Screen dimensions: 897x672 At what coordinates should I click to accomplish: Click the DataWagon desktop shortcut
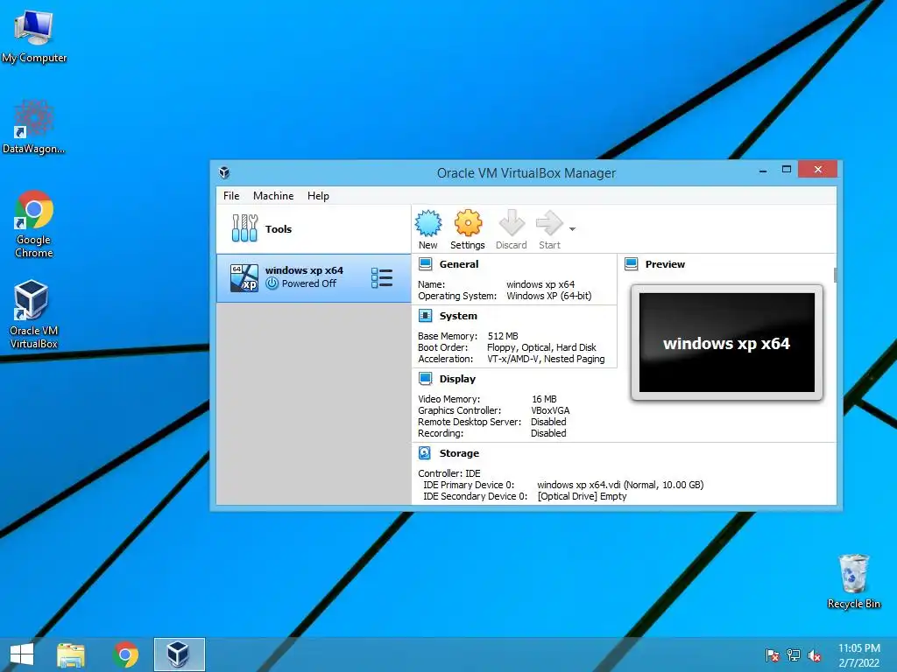click(x=34, y=127)
